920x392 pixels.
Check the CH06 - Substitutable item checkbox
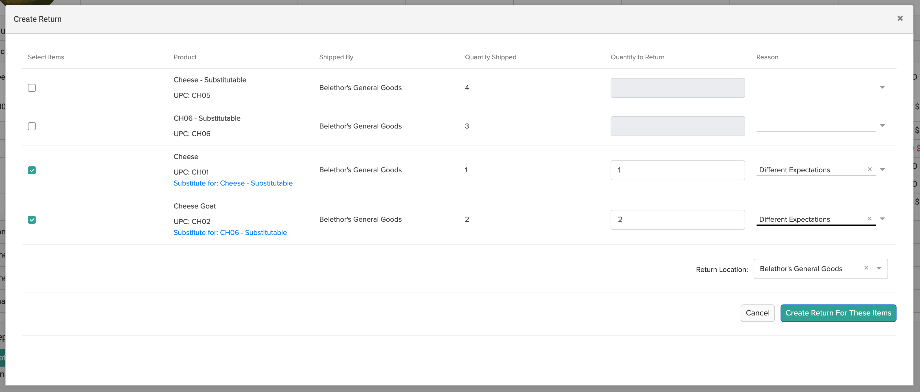(32, 126)
